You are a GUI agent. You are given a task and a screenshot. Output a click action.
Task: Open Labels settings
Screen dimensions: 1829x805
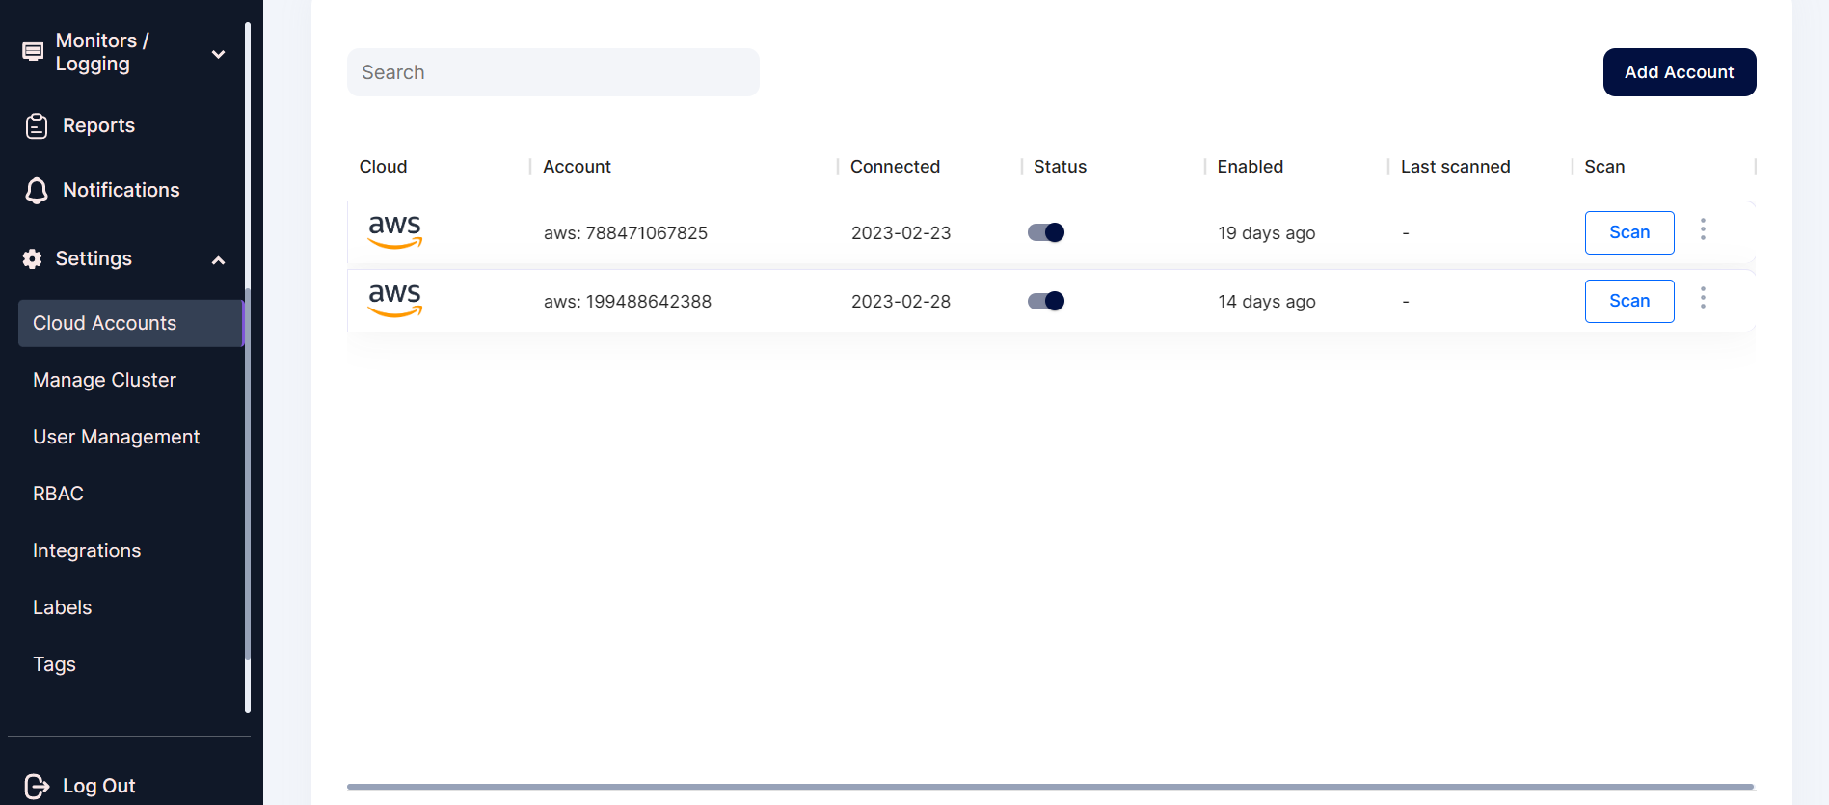pyautogui.click(x=62, y=607)
